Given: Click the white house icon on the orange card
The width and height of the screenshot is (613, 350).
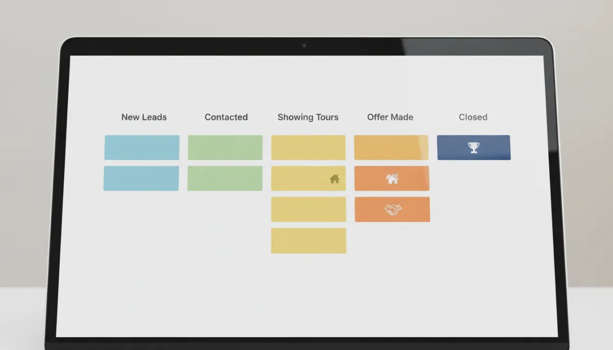Looking at the screenshot, I should point(392,178).
